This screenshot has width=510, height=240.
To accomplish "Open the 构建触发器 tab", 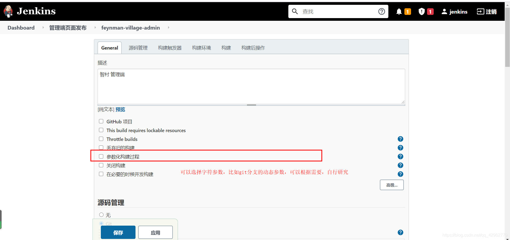I will (170, 48).
